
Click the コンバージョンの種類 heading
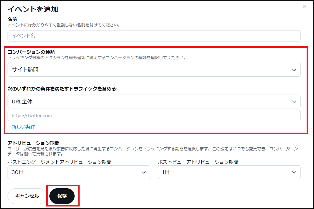31,52
